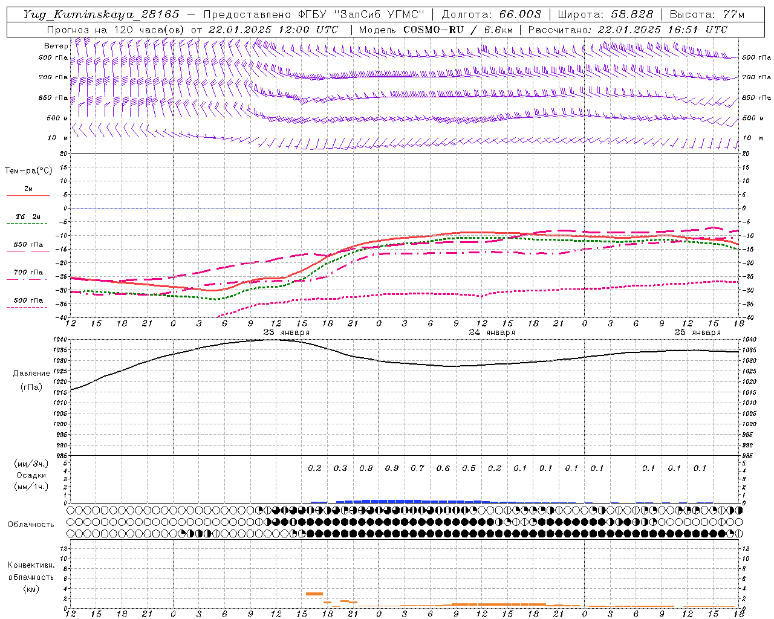Select the Тем-ра(°C) panel label
774x619 pixels.
point(28,171)
